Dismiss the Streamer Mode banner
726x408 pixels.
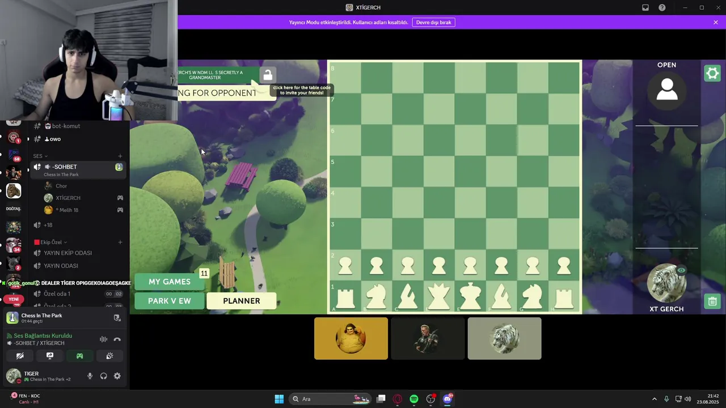[x=716, y=22]
